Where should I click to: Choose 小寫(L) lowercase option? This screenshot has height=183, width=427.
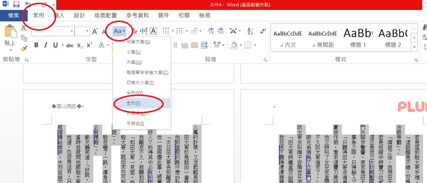pos(142,52)
